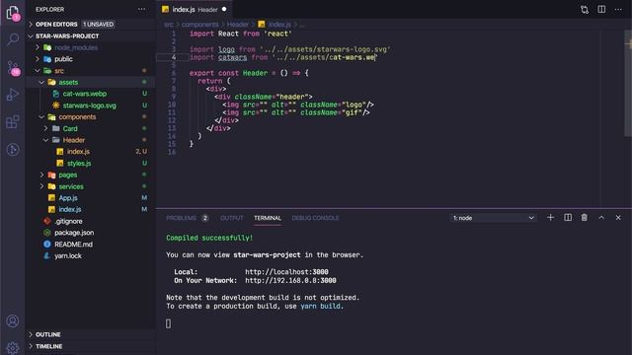Select the Terminal tab
The width and height of the screenshot is (632, 355).
coord(268,218)
